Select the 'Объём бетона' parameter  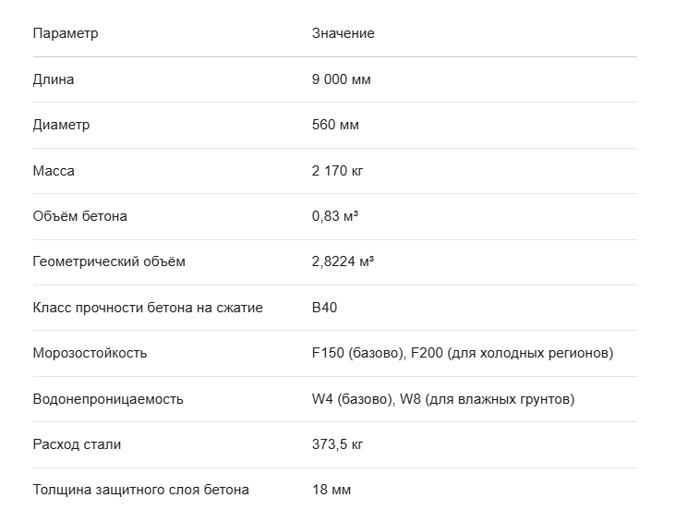pyautogui.click(x=80, y=216)
